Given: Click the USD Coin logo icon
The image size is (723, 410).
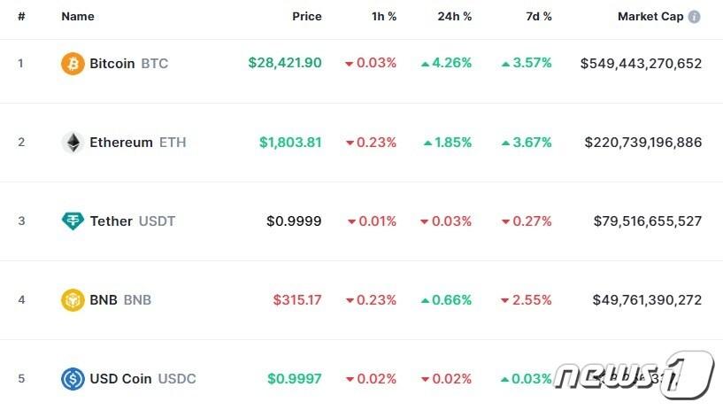Looking at the screenshot, I should point(73,379).
